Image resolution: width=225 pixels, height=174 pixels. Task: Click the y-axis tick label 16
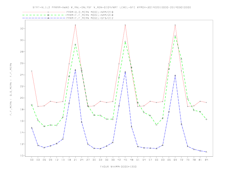22,121
